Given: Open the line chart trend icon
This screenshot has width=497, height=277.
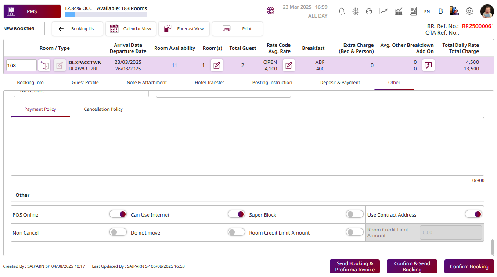Looking at the screenshot, I should [383, 11].
